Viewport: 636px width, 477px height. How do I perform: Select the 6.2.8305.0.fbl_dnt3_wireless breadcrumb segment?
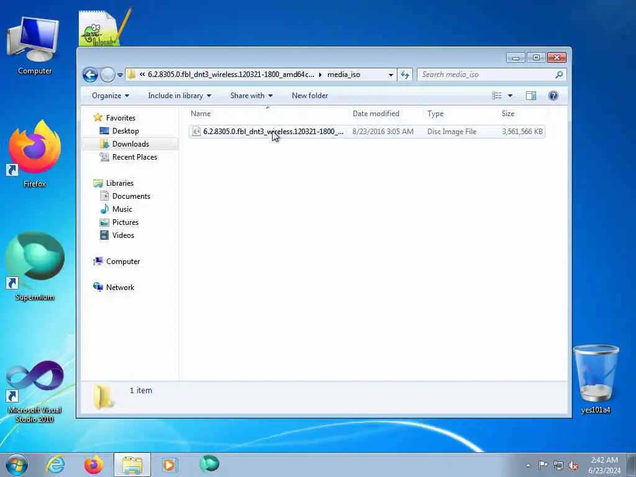(231, 75)
